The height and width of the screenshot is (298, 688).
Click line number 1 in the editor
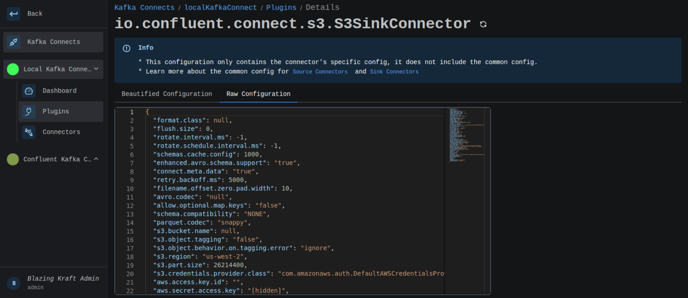coord(132,112)
